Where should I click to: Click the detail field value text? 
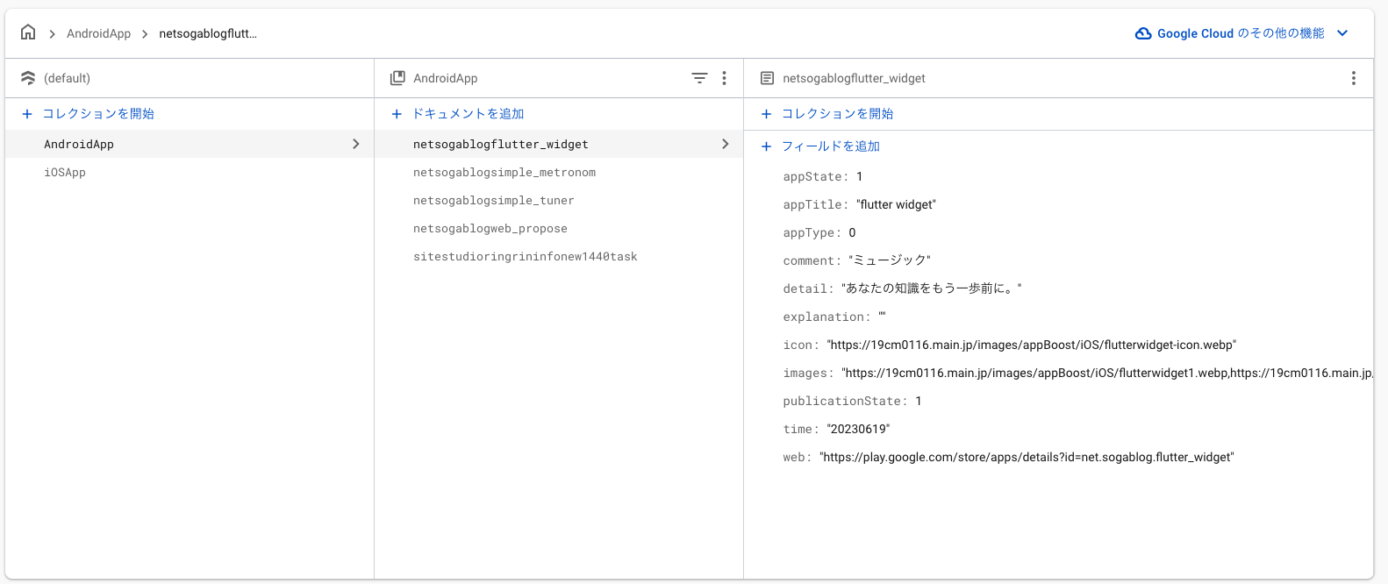point(931,288)
